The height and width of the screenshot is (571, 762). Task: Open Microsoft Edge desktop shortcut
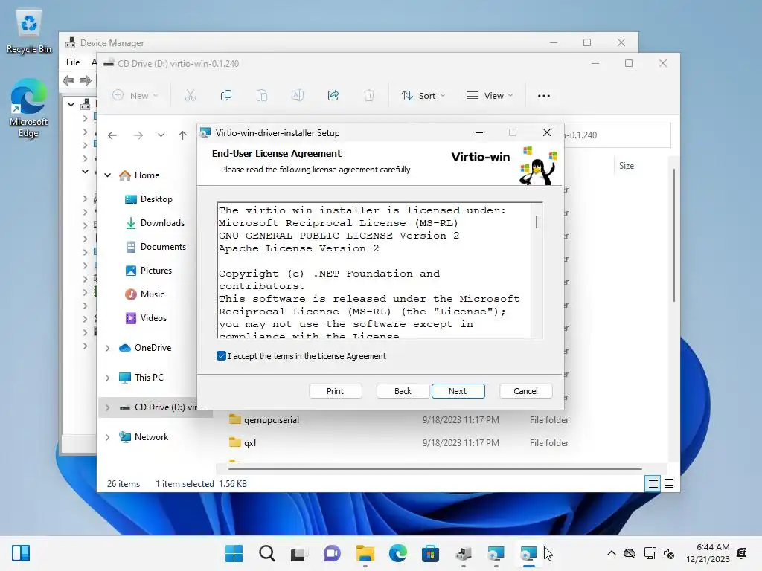tap(29, 109)
